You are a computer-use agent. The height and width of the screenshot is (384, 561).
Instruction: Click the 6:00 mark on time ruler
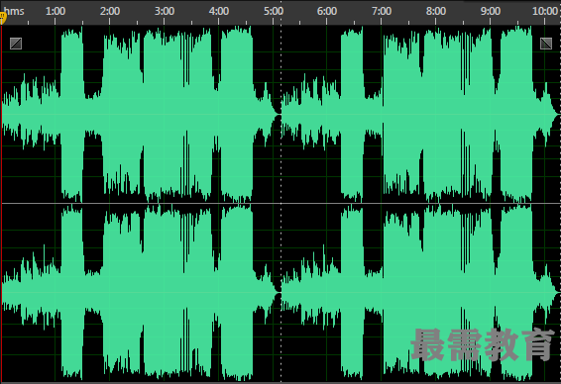(327, 11)
